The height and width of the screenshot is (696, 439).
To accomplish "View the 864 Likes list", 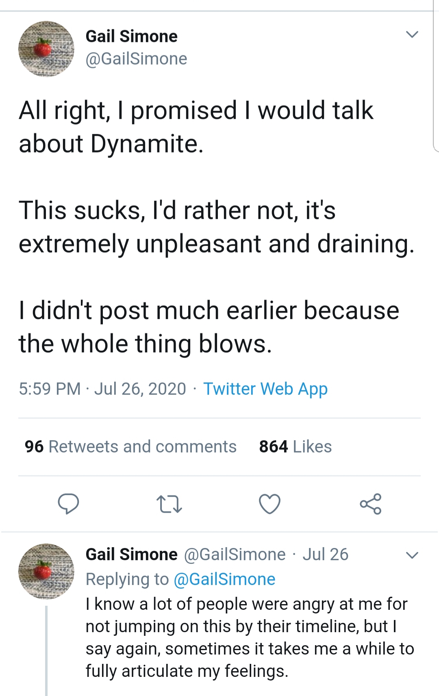I will click(296, 446).
